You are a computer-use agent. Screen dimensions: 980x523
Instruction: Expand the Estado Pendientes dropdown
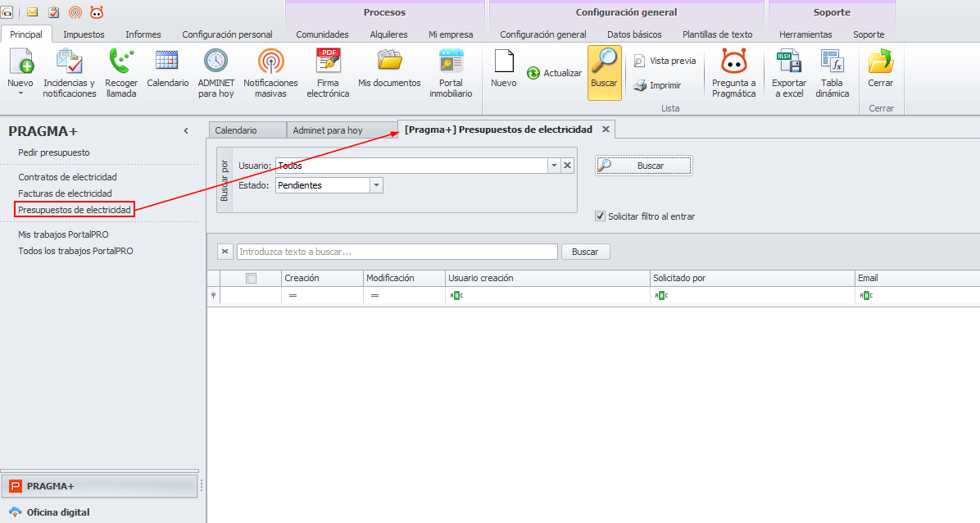pyautogui.click(x=376, y=185)
